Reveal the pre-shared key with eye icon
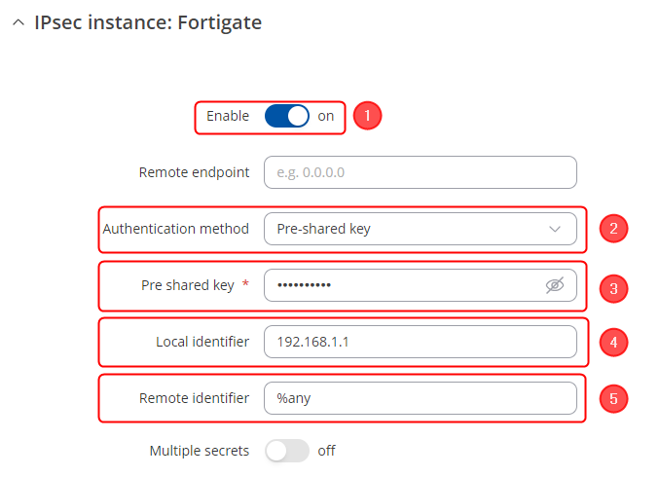This screenshot has width=660, height=477. tap(555, 285)
